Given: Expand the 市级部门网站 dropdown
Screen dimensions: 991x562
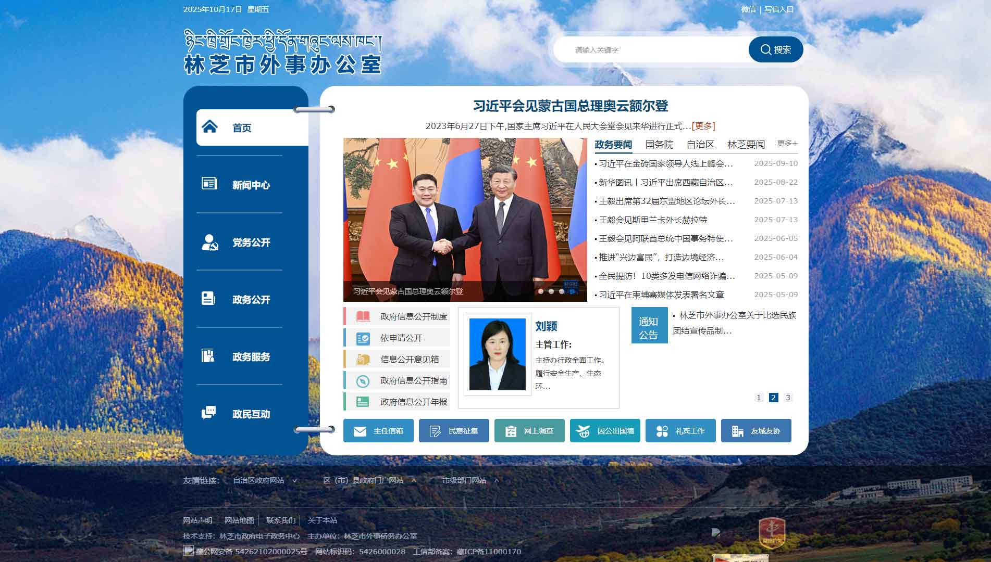Looking at the screenshot, I should pyautogui.click(x=470, y=480).
